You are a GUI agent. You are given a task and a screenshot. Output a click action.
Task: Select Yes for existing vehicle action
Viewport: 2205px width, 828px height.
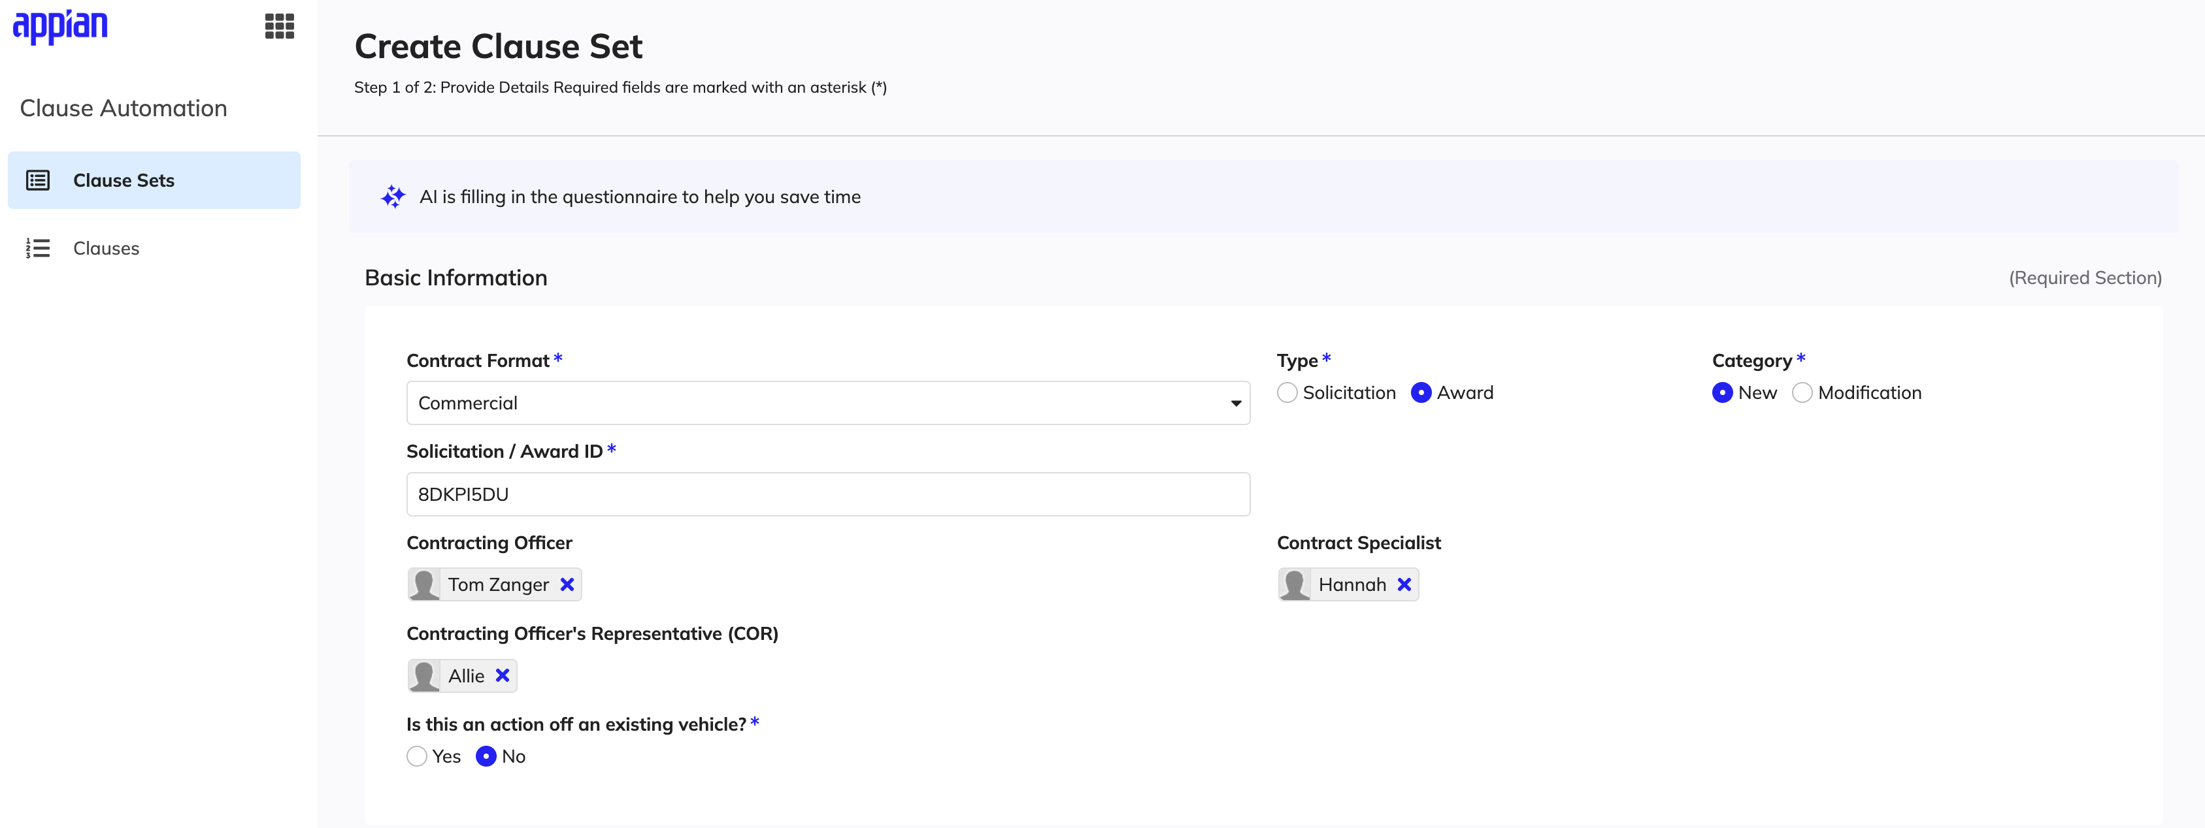click(417, 756)
